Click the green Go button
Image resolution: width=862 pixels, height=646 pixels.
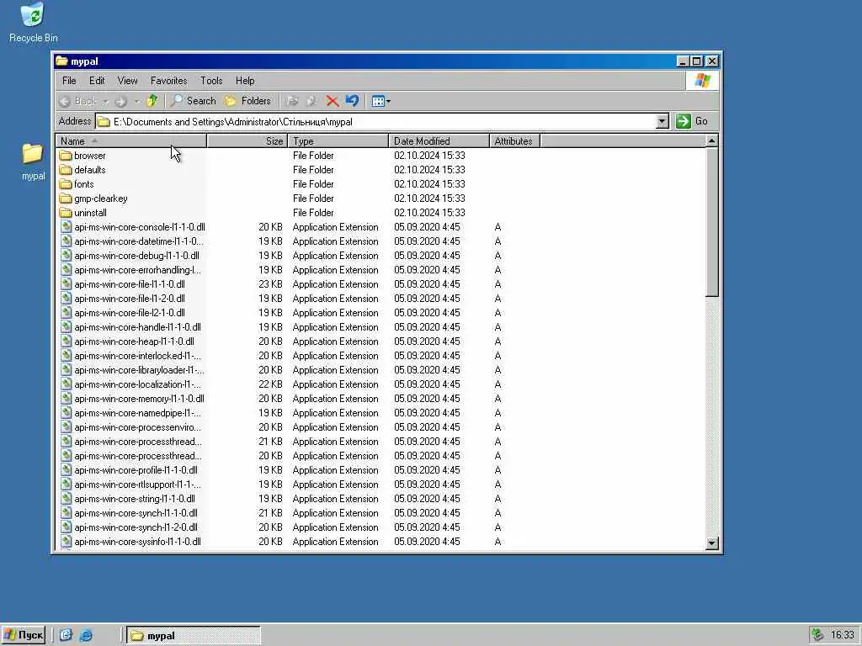click(692, 121)
